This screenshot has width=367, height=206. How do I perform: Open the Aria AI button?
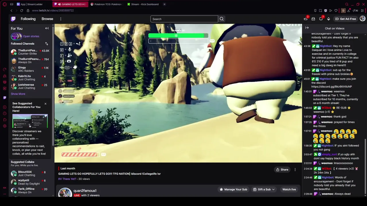pos(356,11)
